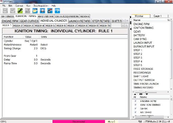Open the RULE 5 tab
Viewport: 173px width, 123px height.
50,26
